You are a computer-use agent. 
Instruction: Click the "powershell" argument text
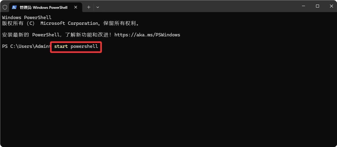click(84, 46)
